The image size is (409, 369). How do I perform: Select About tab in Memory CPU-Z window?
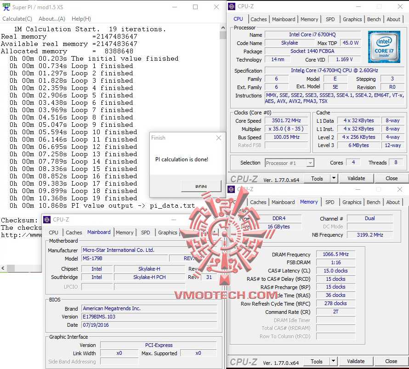tap(393, 202)
